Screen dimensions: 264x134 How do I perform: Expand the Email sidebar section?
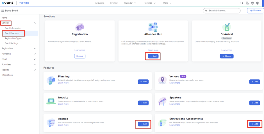[x=35, y=59]
